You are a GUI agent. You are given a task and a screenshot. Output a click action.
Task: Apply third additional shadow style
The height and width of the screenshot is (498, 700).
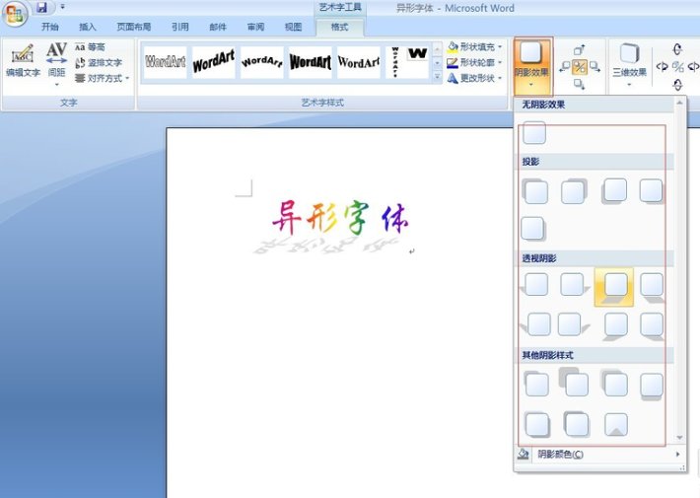pos(614,385)
